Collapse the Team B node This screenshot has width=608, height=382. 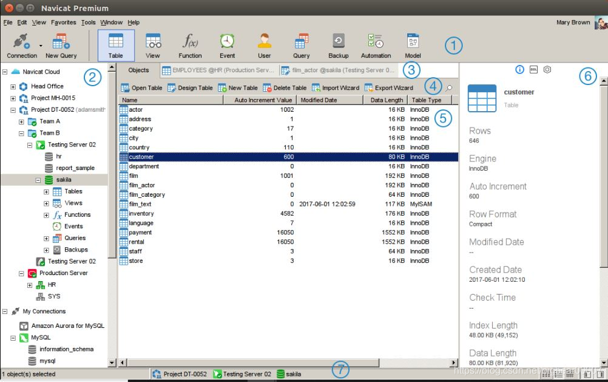click(21, 133)
